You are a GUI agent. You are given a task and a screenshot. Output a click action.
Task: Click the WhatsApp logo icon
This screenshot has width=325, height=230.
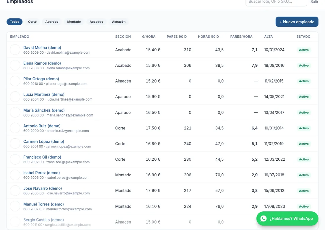264,218
